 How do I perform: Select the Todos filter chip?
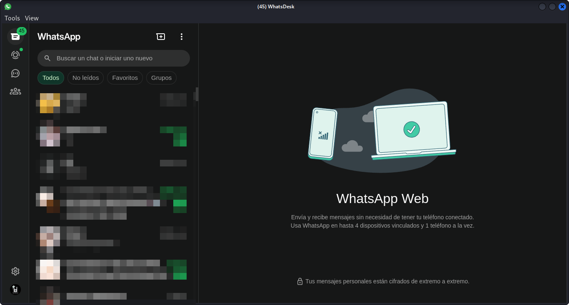(51, 78)
